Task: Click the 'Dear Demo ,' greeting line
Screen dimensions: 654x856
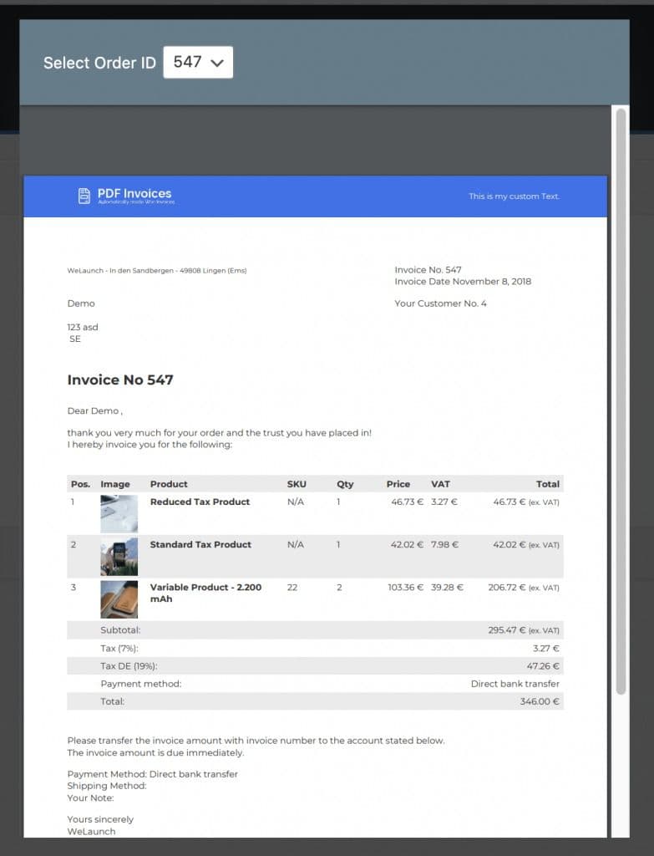Action: [x=95, y=410]
